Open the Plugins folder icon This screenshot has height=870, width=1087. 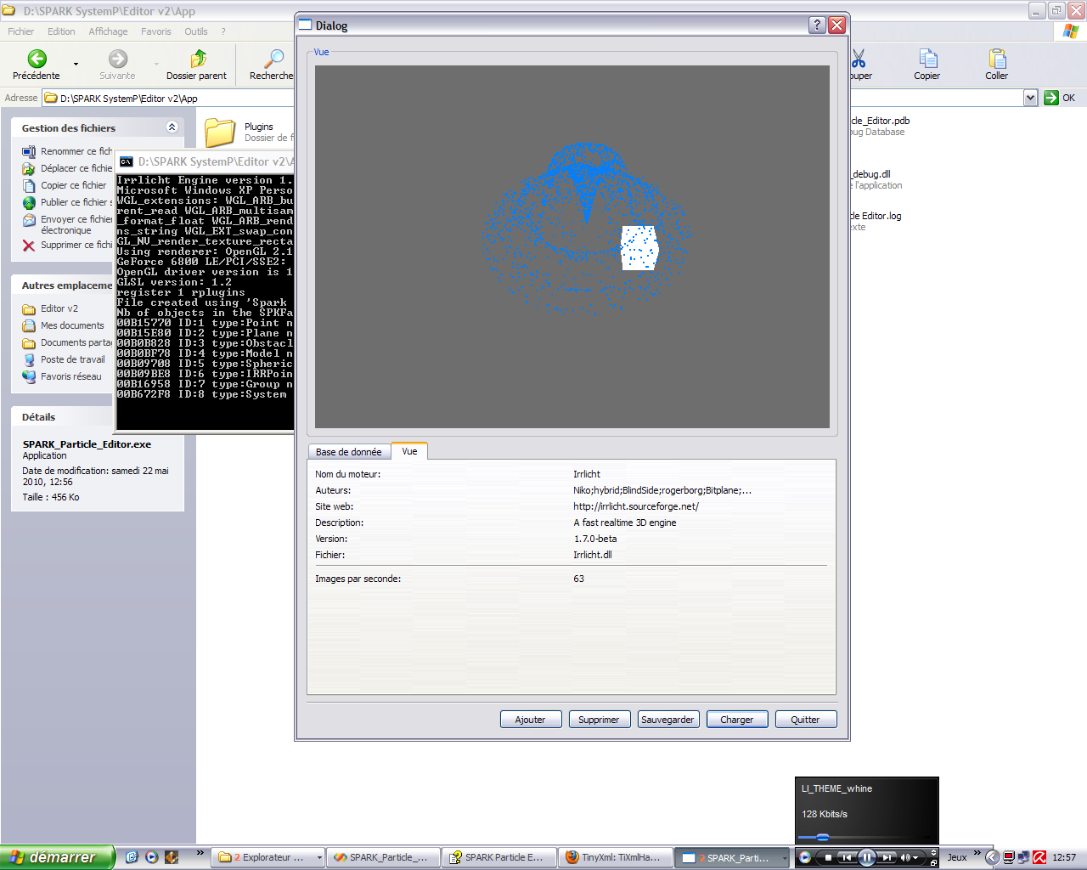[220, 133]
